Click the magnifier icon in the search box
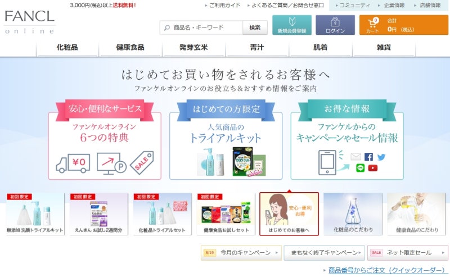Viewport: 450px width, 277px height. click(166, 28)
